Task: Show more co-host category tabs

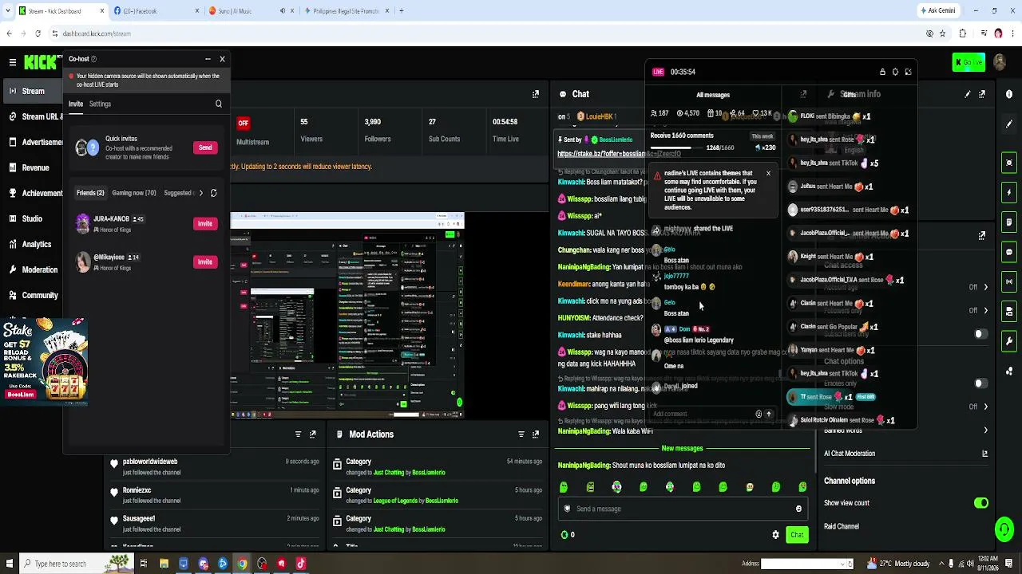Action: [x=200, y=193]
